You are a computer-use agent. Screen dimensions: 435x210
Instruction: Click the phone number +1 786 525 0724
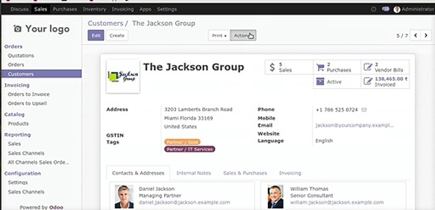(x=337, y=110)
